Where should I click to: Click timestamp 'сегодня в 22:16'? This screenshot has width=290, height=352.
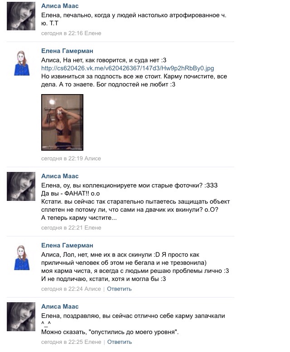62,33
